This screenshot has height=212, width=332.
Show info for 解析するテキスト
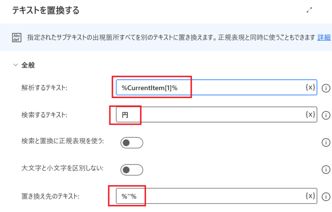(x=326, y=88)
